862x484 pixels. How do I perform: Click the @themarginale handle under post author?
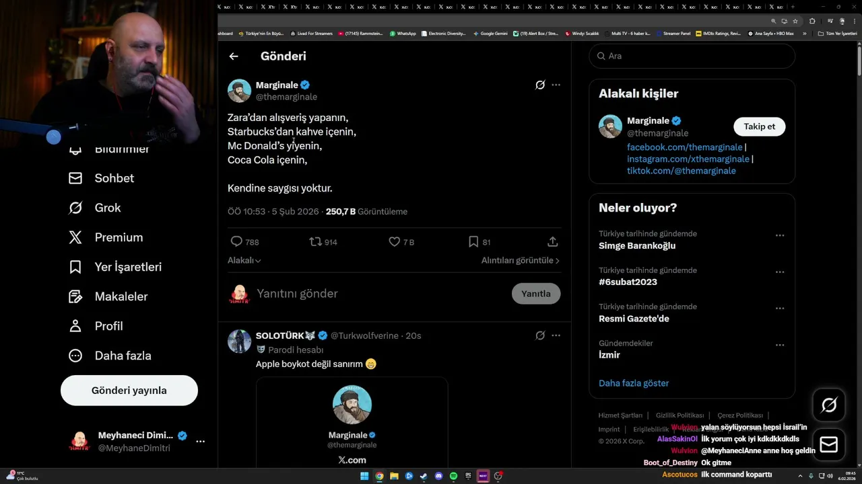click(x=286, y=97)
